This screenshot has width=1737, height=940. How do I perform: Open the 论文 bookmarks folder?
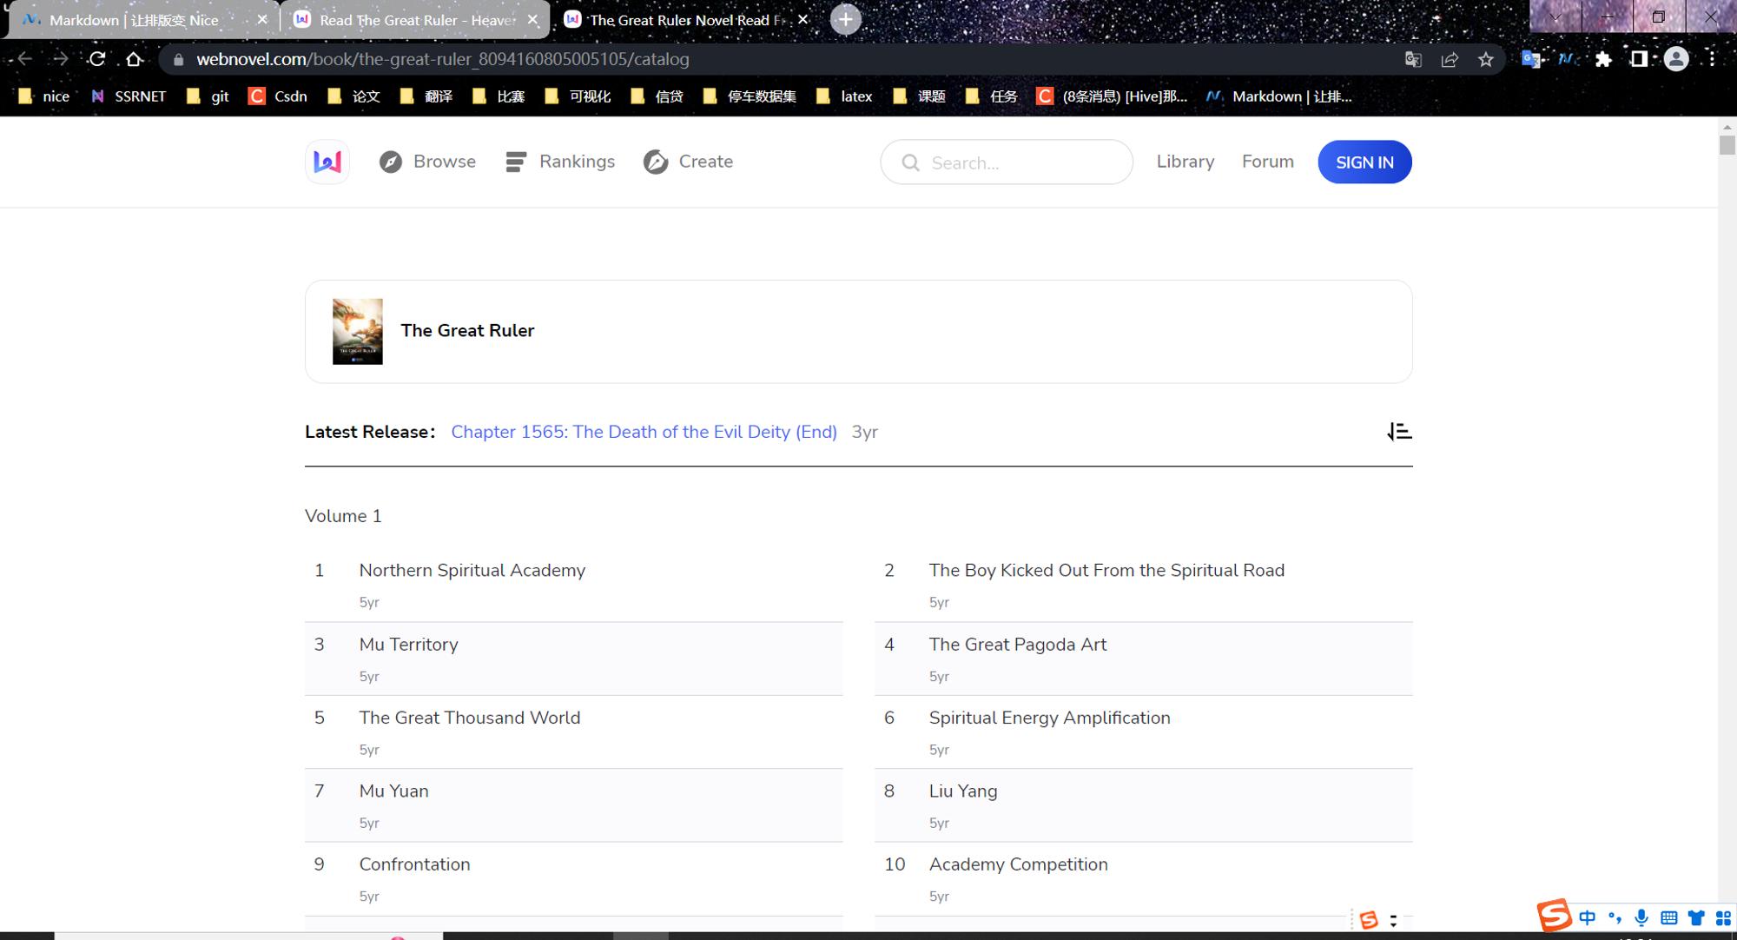(354, 96)
